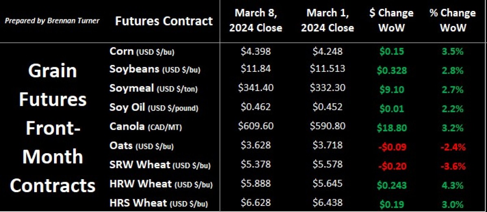Select the Soy Oil 2.2% change cell

[453, 108]
